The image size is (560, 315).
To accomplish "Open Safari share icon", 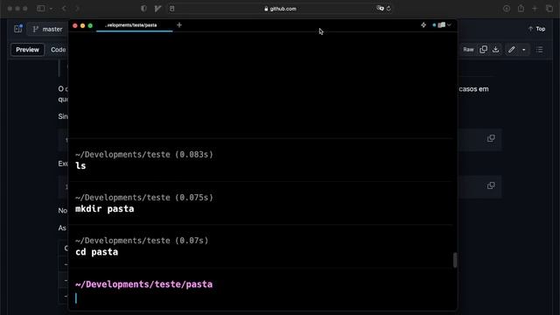I will [521, 8].
